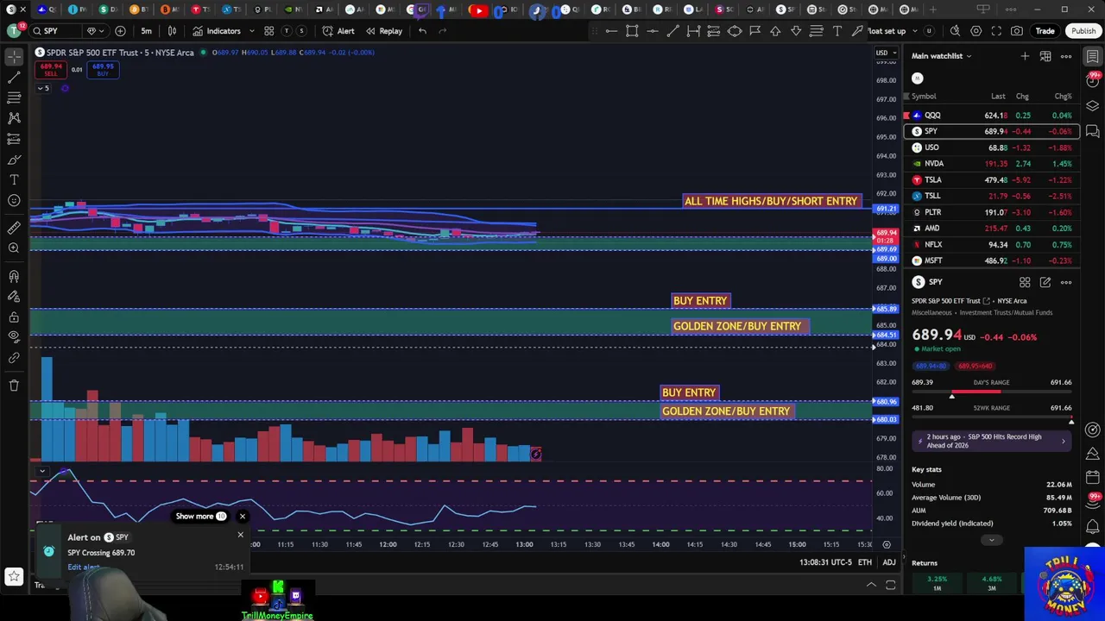Select PLTR in the watchlist
The height and width of the screenshot is (621, 1105).
tap(991, 212)
